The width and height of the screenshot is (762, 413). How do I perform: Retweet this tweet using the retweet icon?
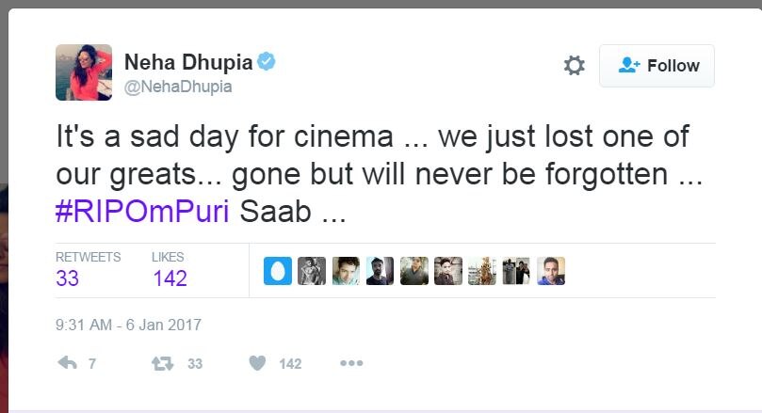pos(163,363)
